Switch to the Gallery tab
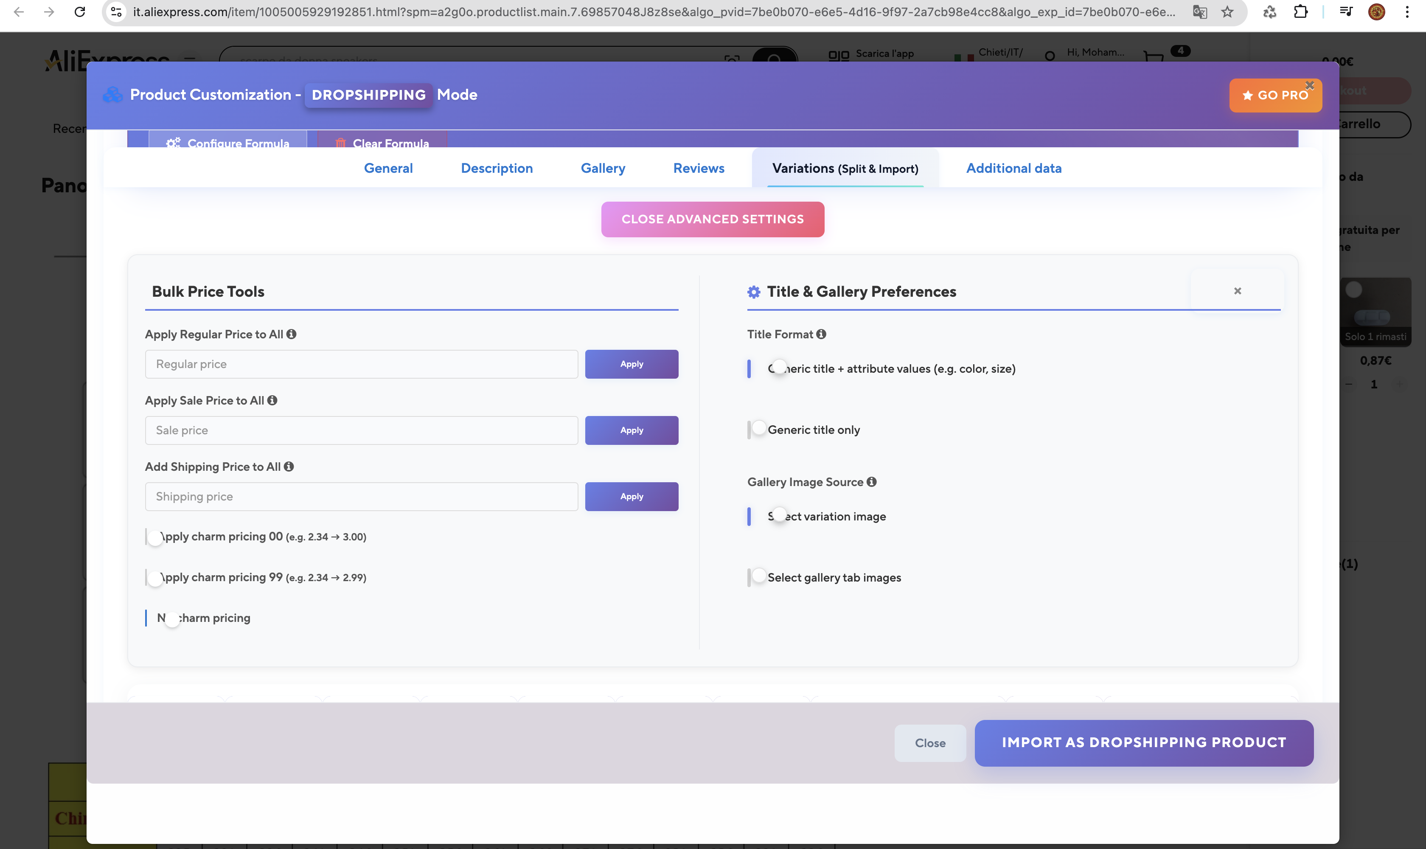The image size is (1426, 849). [603, 168]
